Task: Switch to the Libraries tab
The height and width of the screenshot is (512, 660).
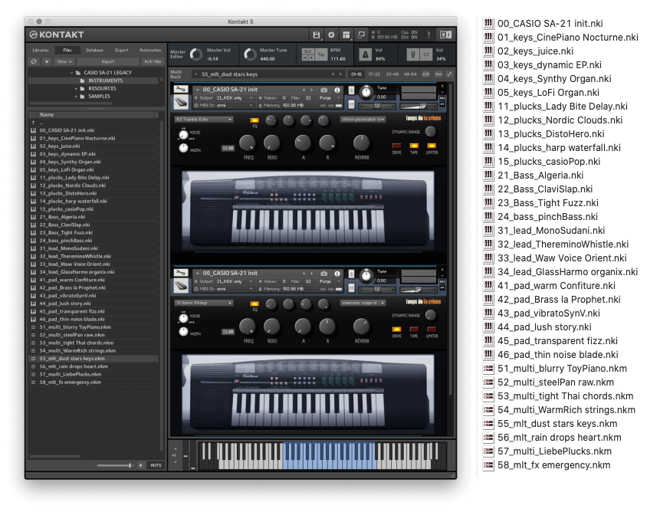Action: point(41,50)
